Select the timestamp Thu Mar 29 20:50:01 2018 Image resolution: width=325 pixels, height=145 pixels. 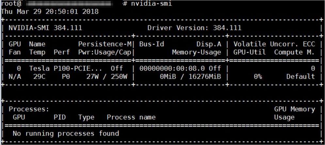tap(50, 11)
